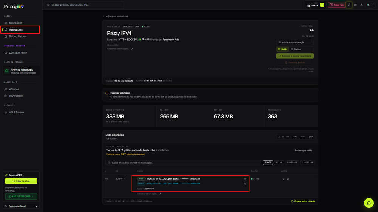378x212 pixels.
Task: Click the HTTP proxy address text
Action: [x=173, y=179]
